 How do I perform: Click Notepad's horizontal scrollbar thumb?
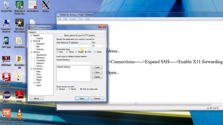tap(136, 104)
